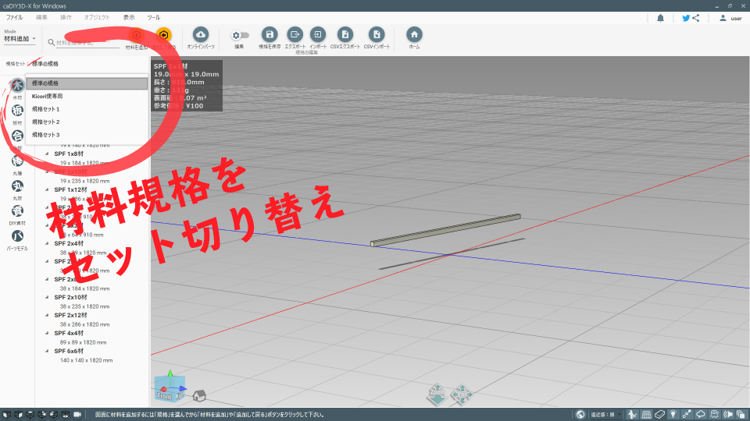Click the light bulb icon in status bar
Screen dimensions: 750x421
[673, 414]
